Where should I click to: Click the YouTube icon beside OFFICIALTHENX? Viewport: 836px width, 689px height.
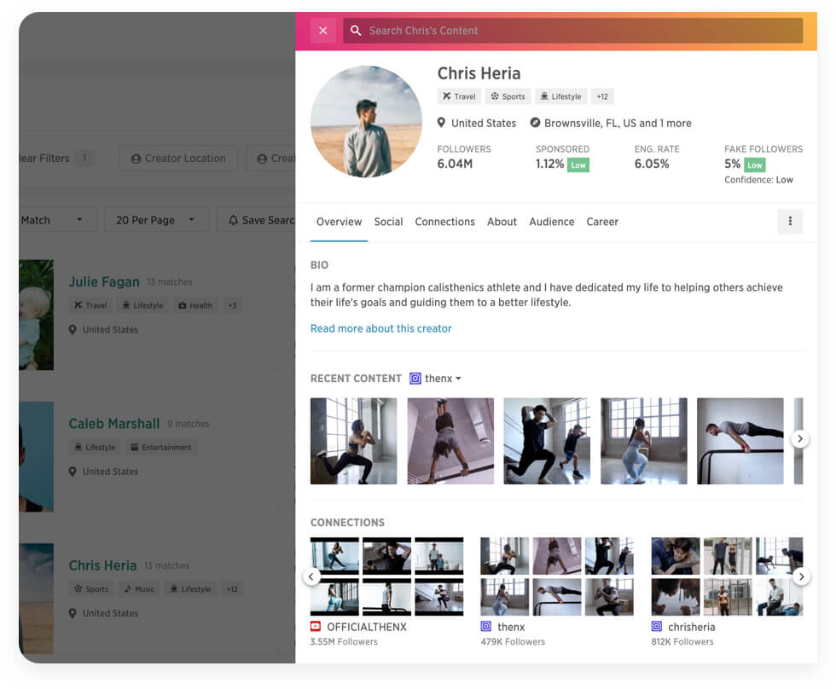316,626
